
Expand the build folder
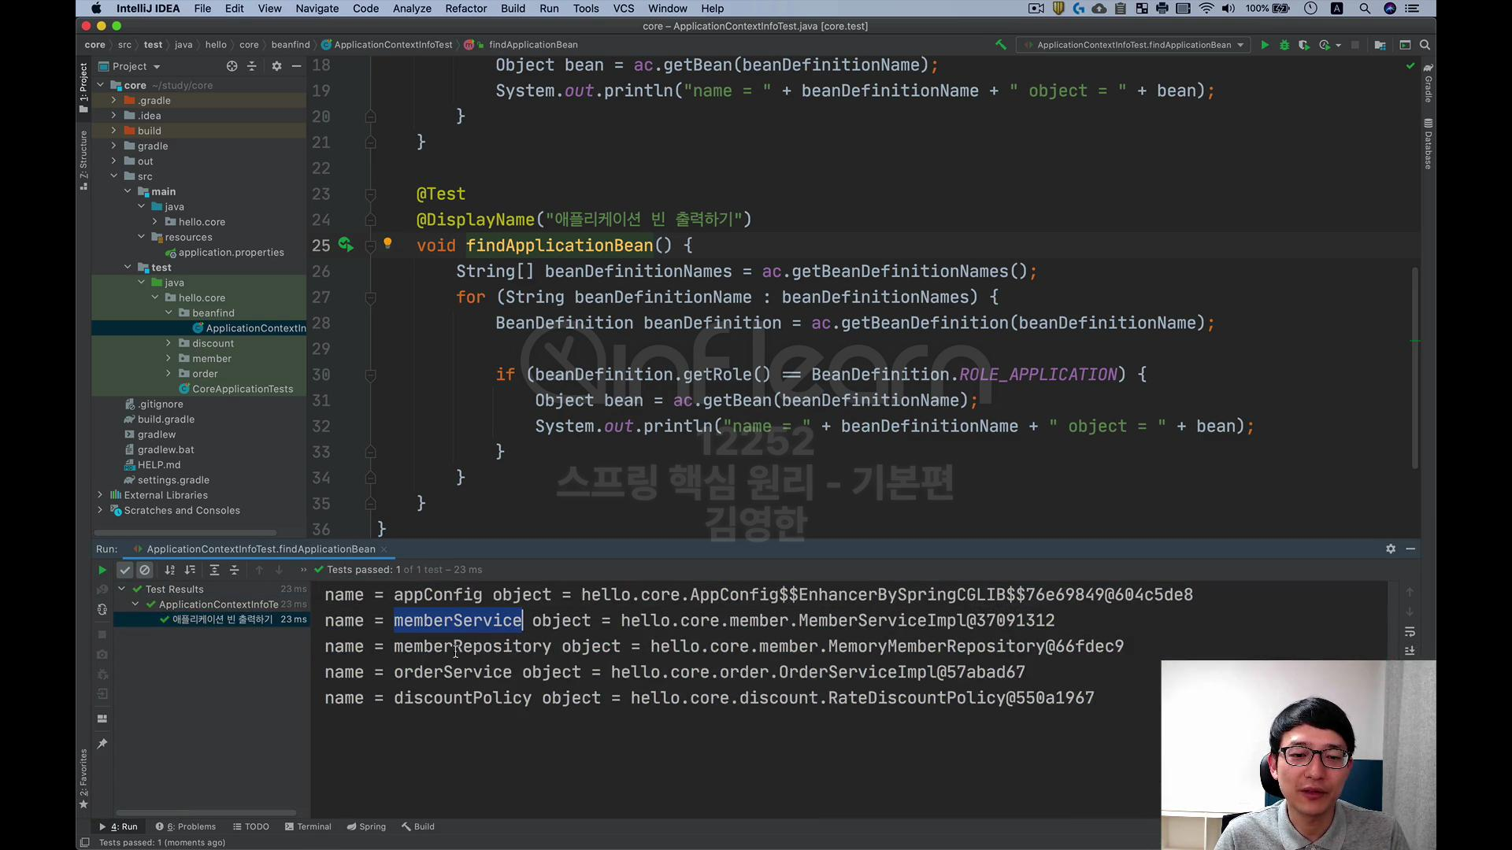pos(113,131)
